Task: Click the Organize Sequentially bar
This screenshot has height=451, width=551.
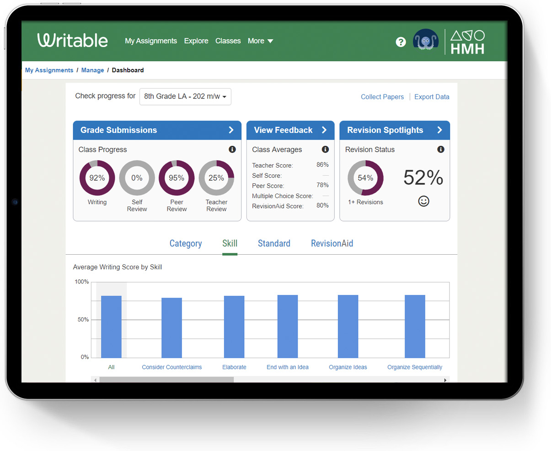Action: click(415, 326)
